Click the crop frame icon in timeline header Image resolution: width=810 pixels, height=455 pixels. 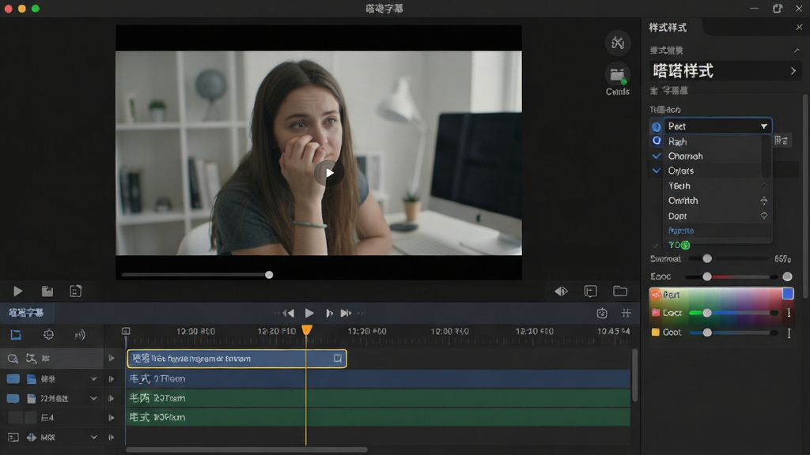[16, 335]
